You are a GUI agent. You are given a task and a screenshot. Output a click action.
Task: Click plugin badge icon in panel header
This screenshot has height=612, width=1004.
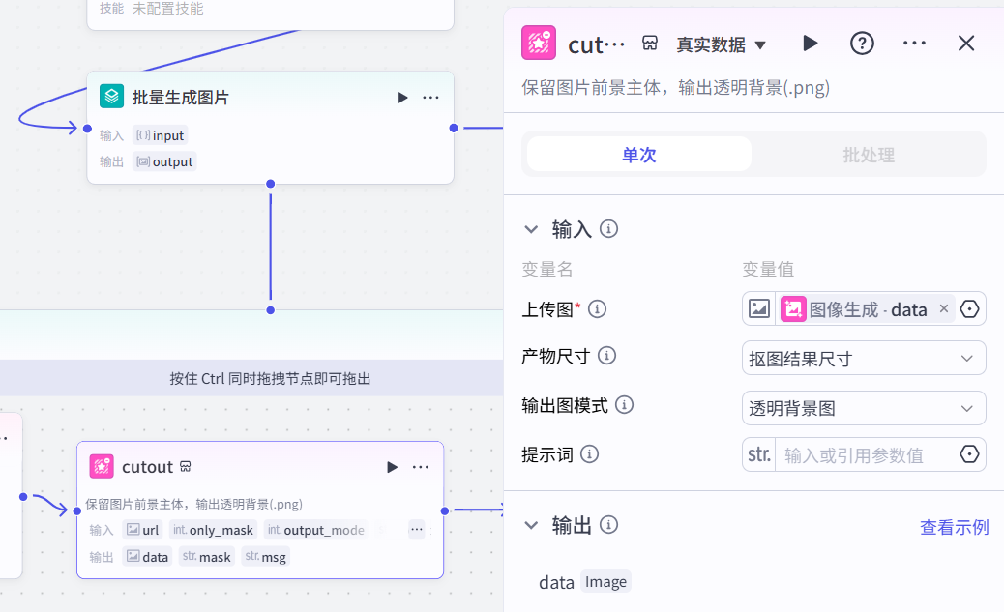(650, 43)
